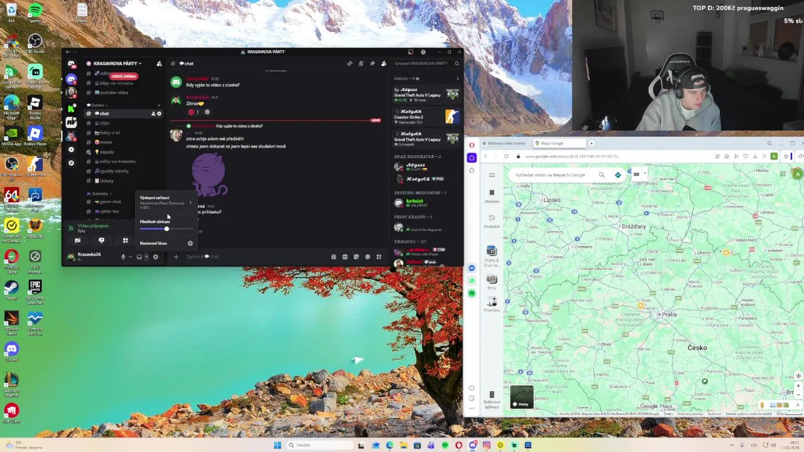Reload the Google Maps page

506,156
